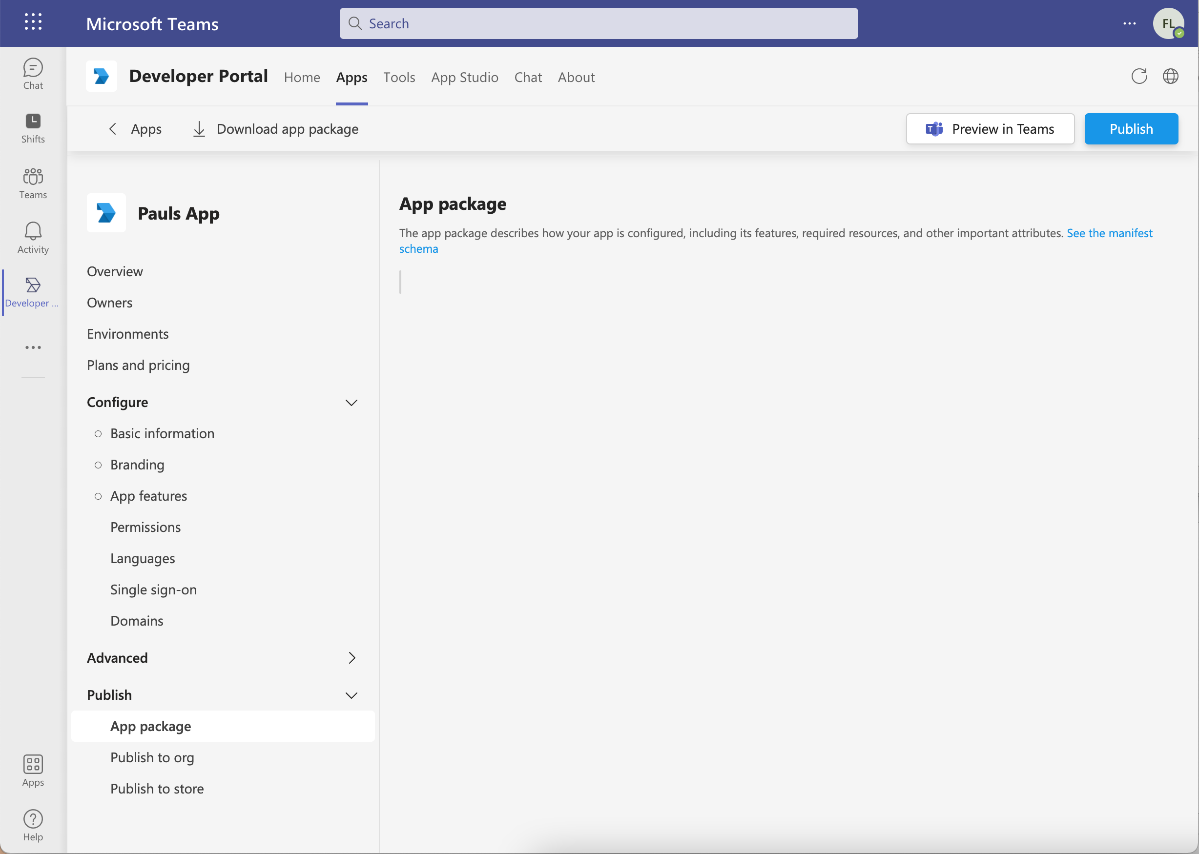Collapse the Publish section
1199x854 pixels.
351,694
